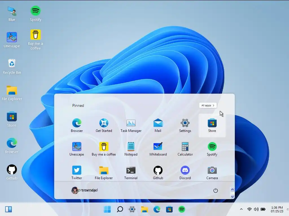Open the user profile avatar in Start menu
Viewport: 289px width, 216px height.
[x=75, y=190]
